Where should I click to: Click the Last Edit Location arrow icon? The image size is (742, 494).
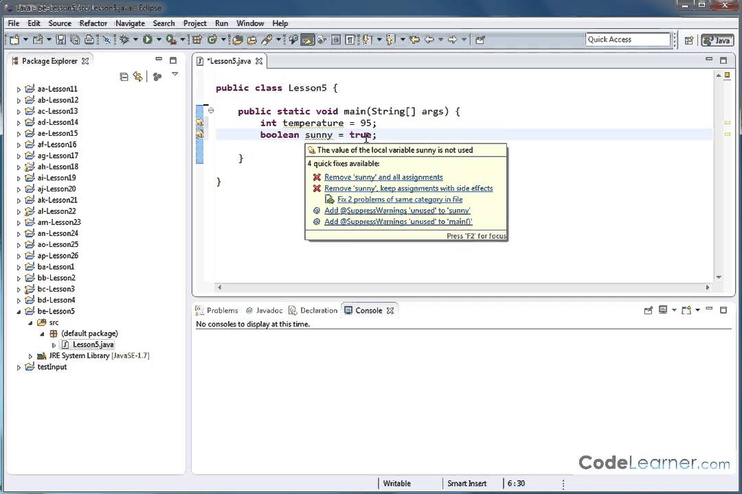pos(414,40)
